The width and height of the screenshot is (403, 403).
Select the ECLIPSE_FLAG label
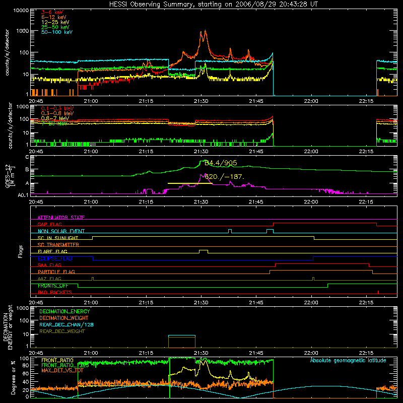[x=55, y=258]
